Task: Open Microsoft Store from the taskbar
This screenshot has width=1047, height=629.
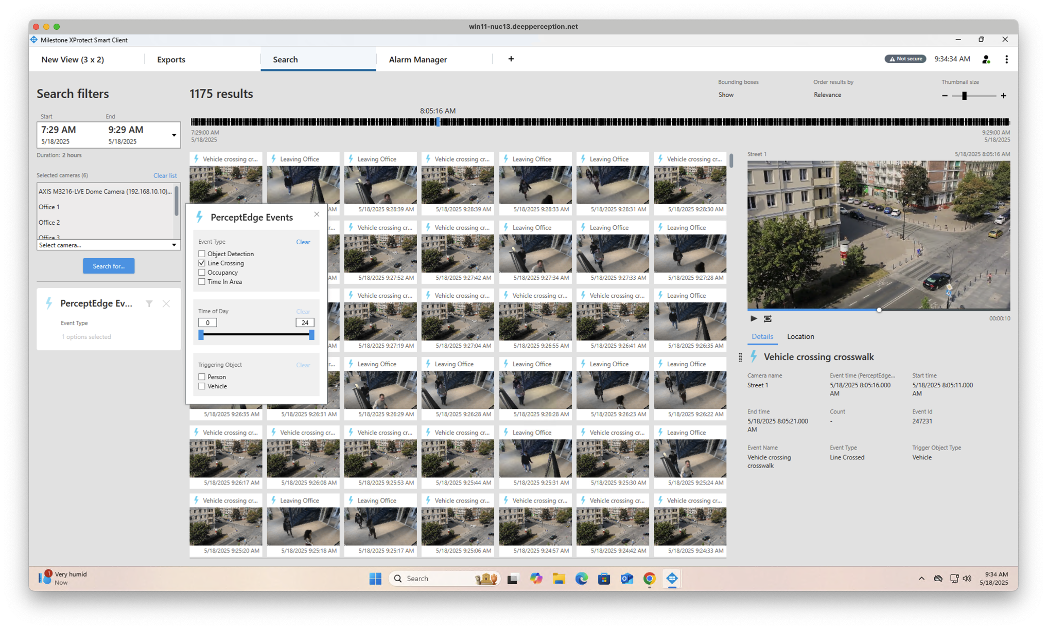Action: [x=604, y=579]
